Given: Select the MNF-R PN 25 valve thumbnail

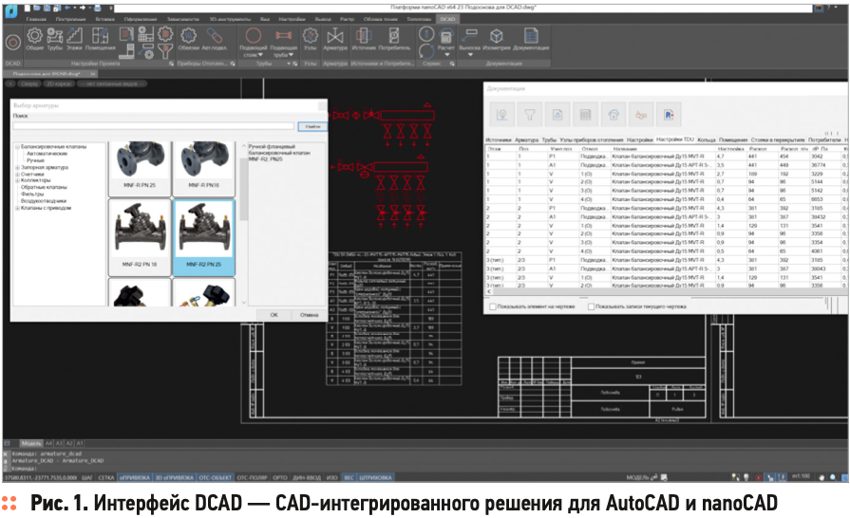Looking at the screenshot, I should [x=140, y=168].
